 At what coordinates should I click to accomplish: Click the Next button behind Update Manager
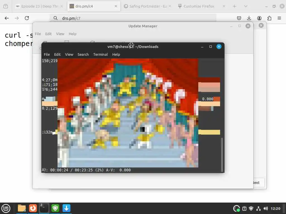click(x=259, y=183)
